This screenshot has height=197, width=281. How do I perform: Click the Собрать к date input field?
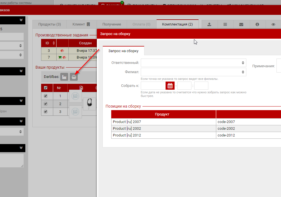pyautogui.click(x=153, y=86)
